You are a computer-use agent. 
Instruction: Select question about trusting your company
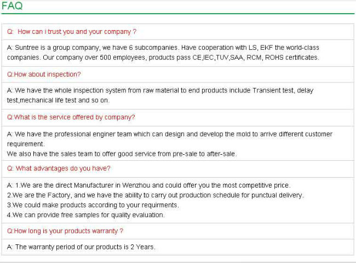tap(72, 32)
